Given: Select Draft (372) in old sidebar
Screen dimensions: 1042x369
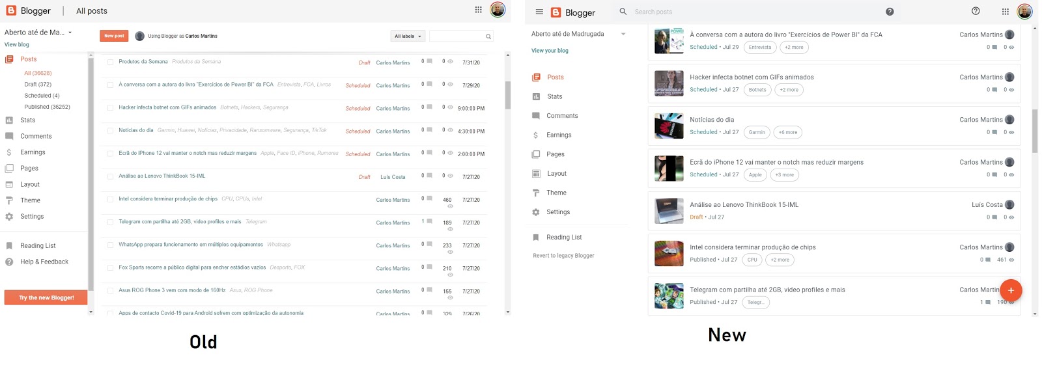Looking at the screenshot, I should (x=38, y=85).
